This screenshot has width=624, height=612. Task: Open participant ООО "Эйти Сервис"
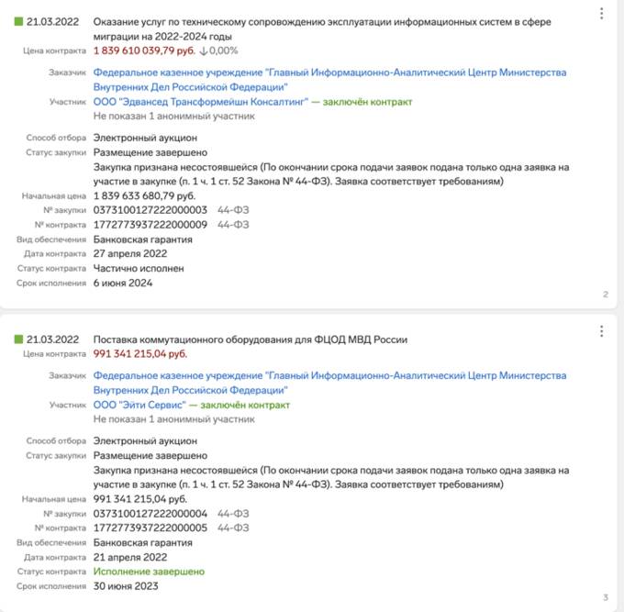pos(139,405)
